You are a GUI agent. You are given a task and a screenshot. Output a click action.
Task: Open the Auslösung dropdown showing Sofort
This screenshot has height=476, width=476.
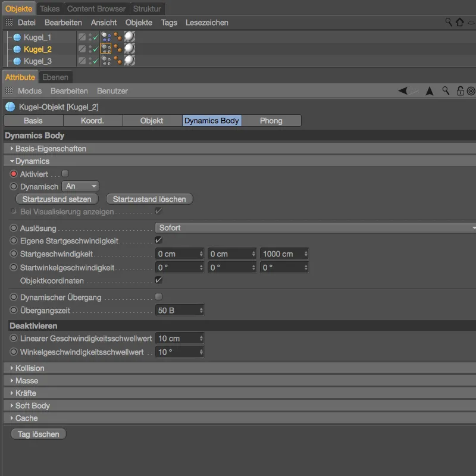[x=315, y=228]
